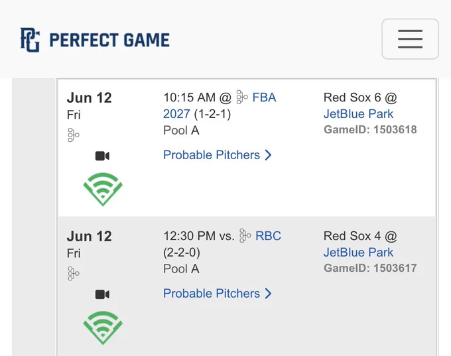Expand Probable Pitchers for GameID 1503618
The height and width of the screenshot is (356, 451).
tap(218, 155)
